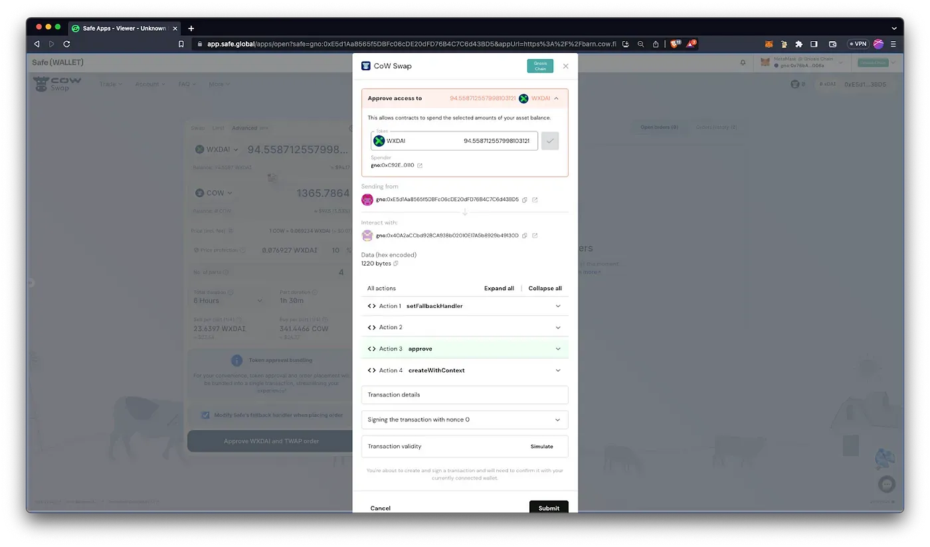Click the No. of parts value field

pos(341,272)
